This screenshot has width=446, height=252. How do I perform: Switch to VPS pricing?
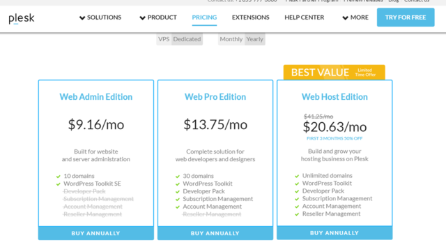click(164, 39)
